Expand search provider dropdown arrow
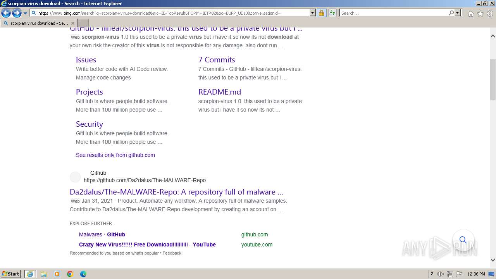496x279 pixels. tap(458, 13)
